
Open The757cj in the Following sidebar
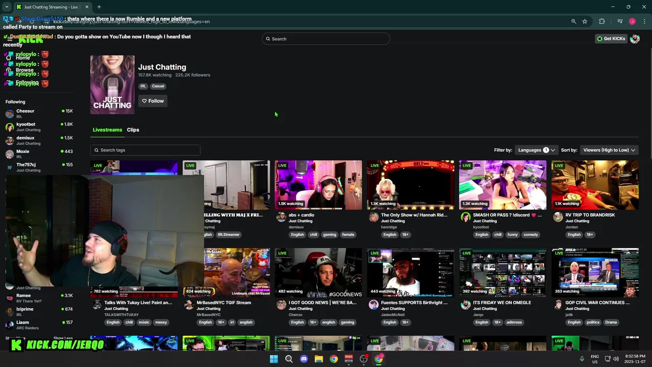40,167
